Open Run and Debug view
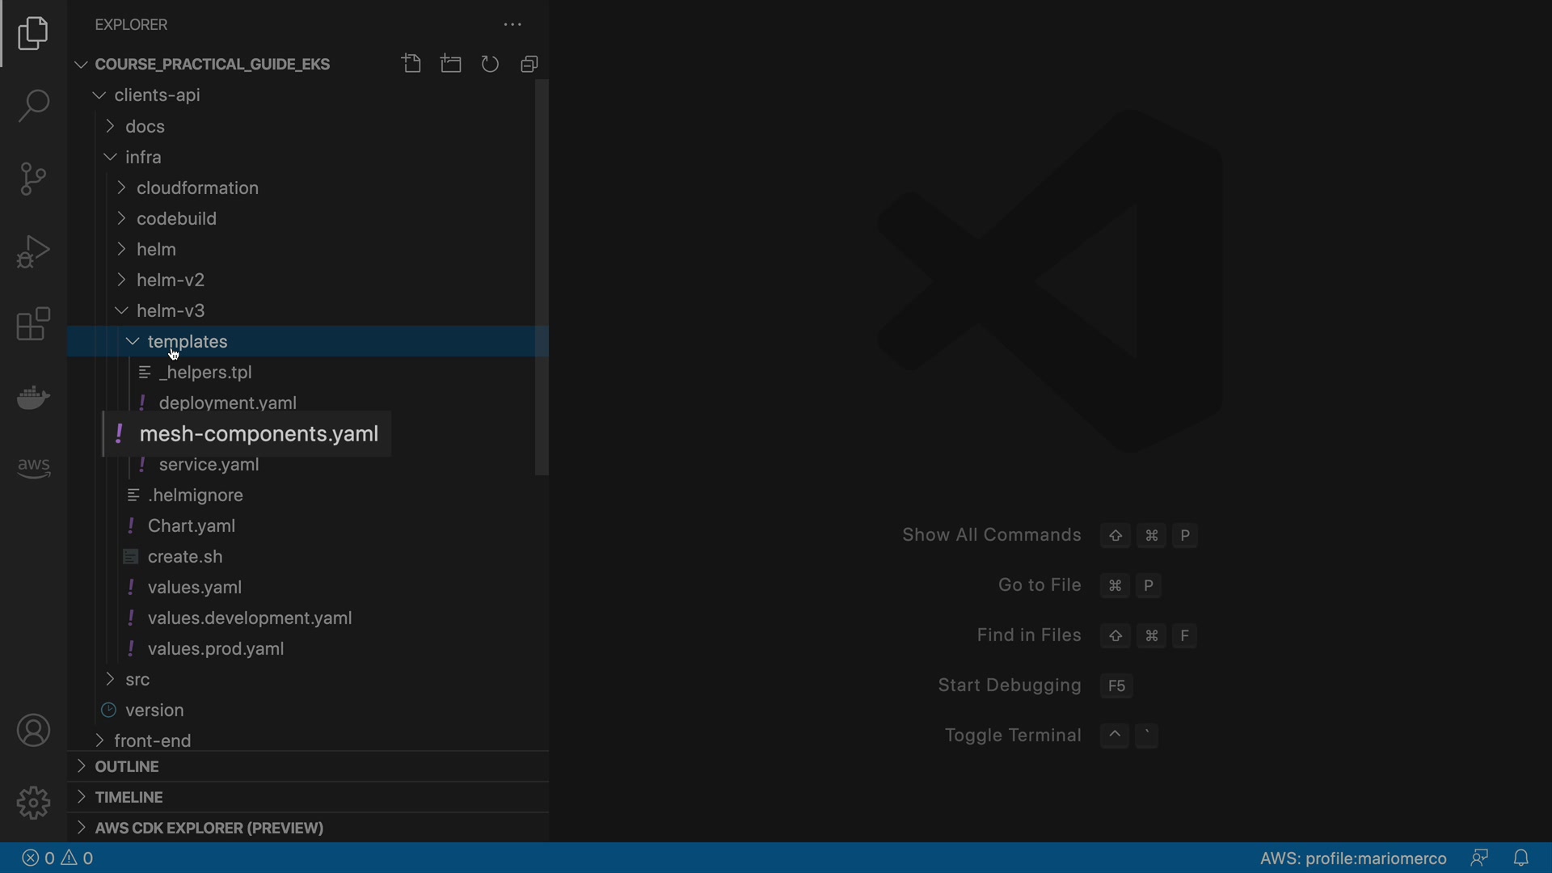Image resolution: width=1552 pixels, height=873 pixels. (x=33, y=251)
